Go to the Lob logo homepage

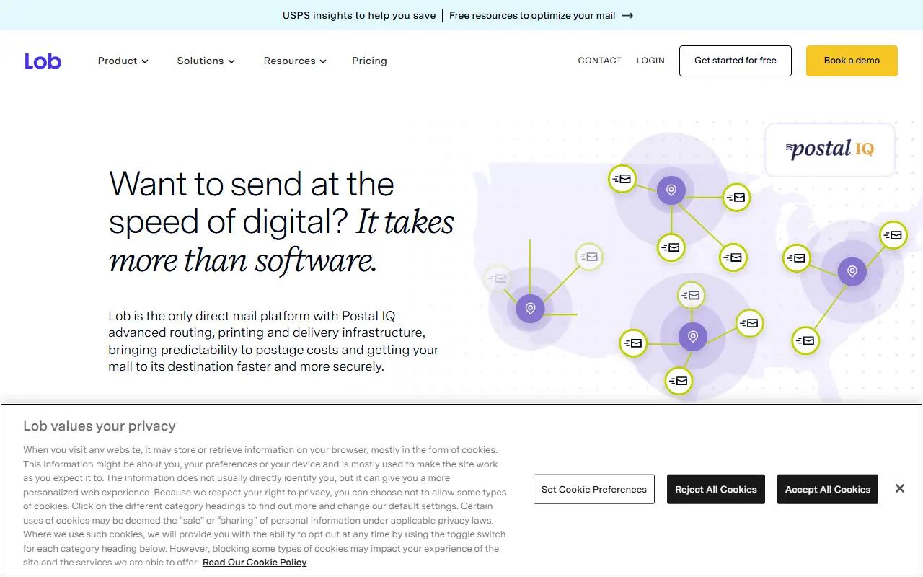[43, 61]
